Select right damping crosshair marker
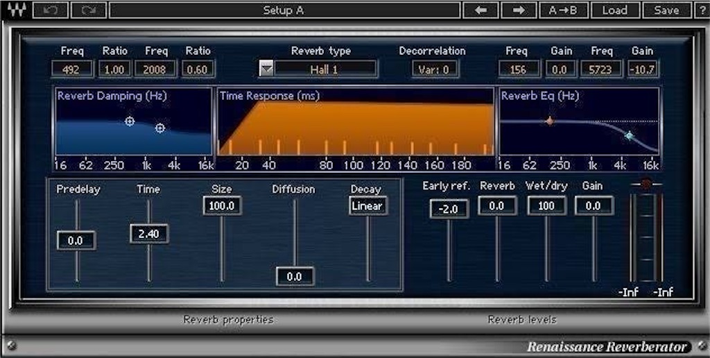 pyautogui.click(x=160, y=128)
